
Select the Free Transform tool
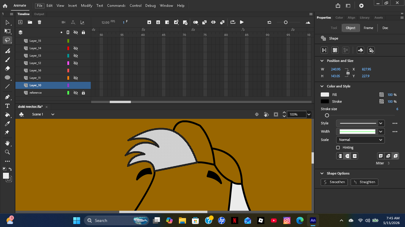(7, 31)
